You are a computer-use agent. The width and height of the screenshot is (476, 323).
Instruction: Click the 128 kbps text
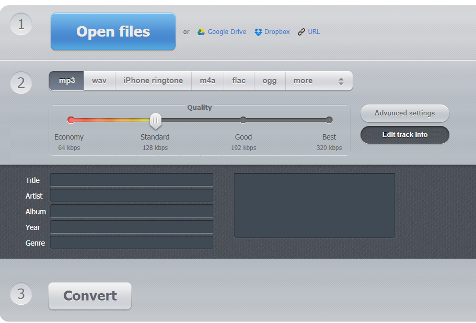pos(155,148)
